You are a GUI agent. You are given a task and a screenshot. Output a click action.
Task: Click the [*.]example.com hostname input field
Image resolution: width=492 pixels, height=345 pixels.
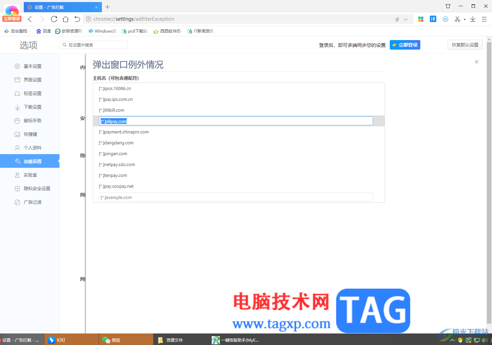pyautogui.click(x=236, y=197)
